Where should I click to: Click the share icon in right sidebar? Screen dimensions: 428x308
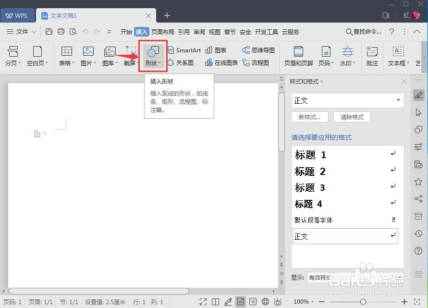[x=418, y=198]
